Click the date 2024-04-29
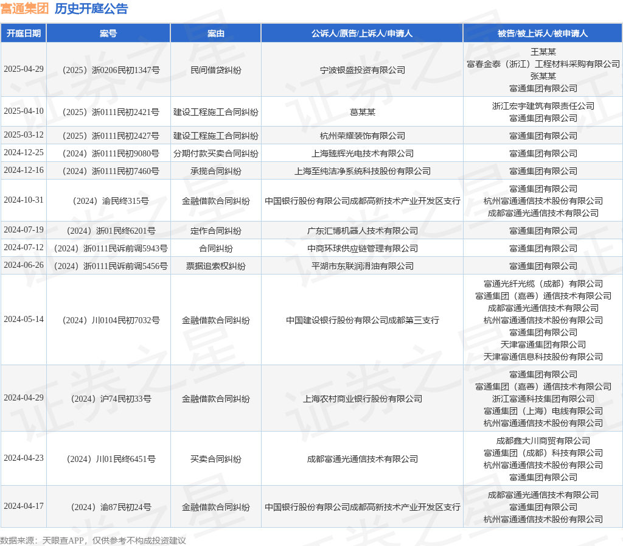The height and width of the screenshot is (546, 623). 24,397
